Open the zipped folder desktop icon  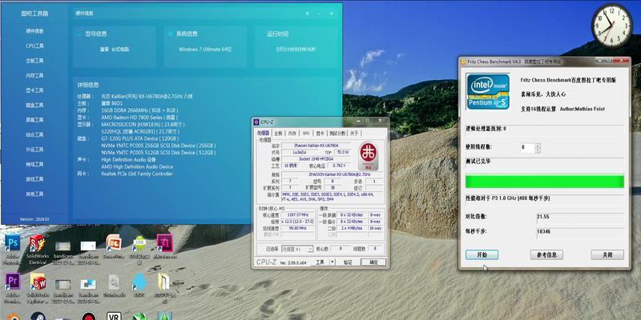[164, 282]
